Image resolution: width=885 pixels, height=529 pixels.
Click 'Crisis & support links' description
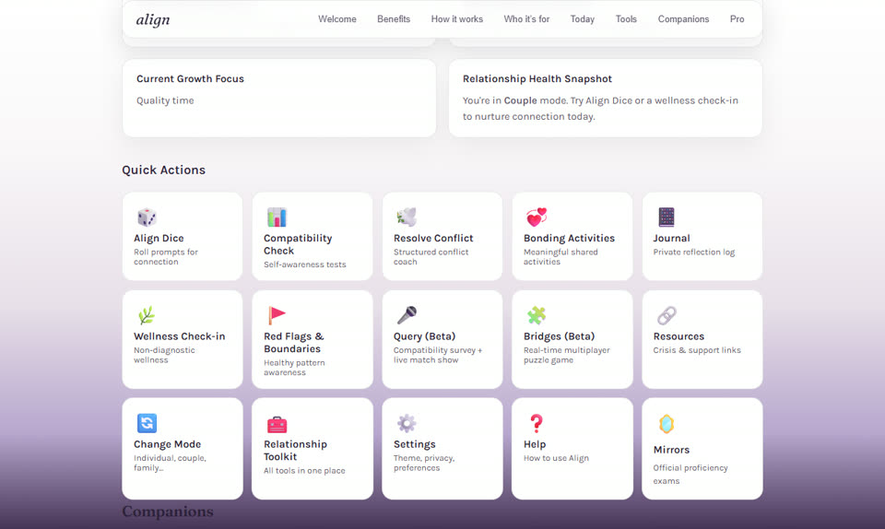[x=697, y=350]
